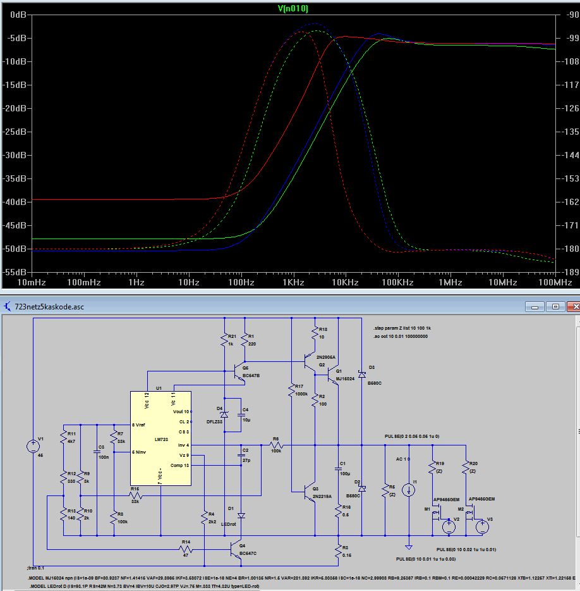Click PULSE(0 10 0.01 1u 1u 0.03) text
580x591 pixels.
[x=426, y=559]
